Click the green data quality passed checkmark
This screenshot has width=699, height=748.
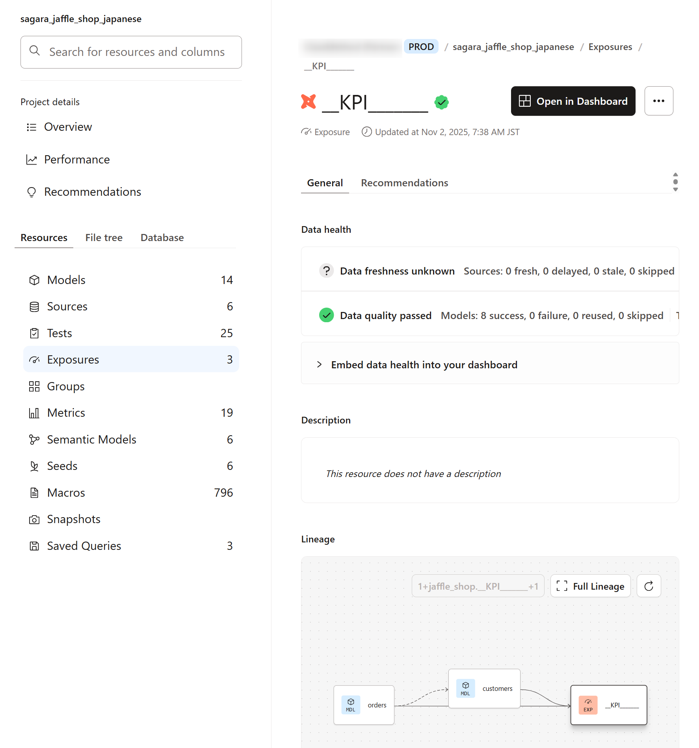[326, 315]
